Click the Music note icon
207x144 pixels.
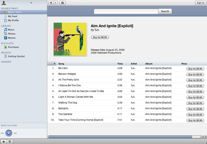(5, 30)
